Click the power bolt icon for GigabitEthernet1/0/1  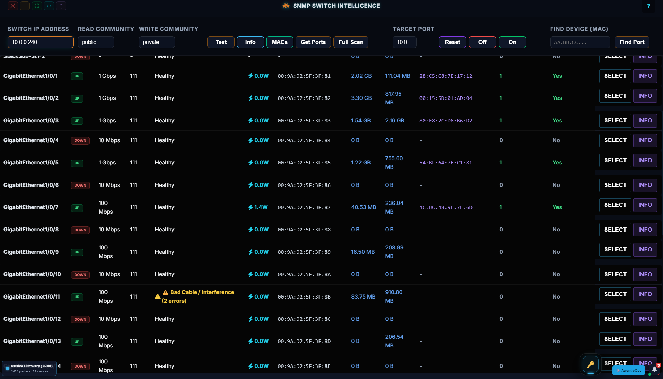click(250, 76)
